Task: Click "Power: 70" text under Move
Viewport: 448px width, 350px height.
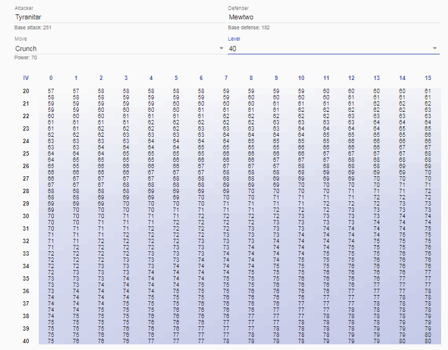Action: pos(26,57)
